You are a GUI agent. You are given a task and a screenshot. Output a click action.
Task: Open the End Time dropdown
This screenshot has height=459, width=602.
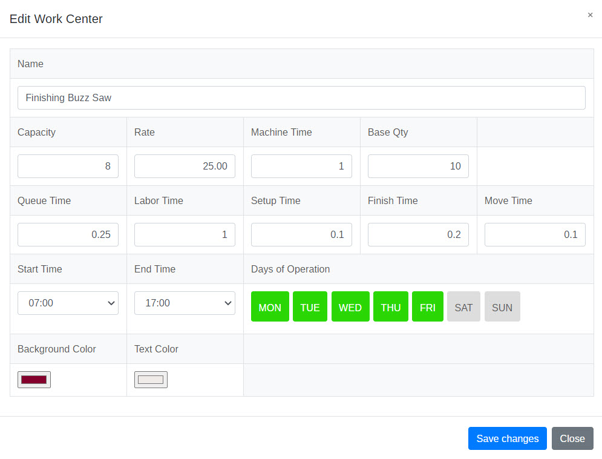185,303
